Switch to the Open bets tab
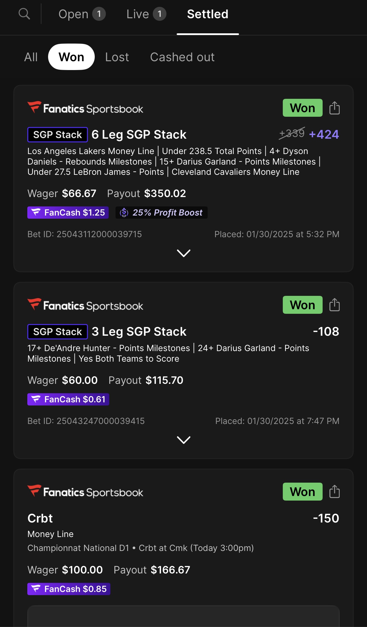The image size is (367, 627). coord(82,14)
